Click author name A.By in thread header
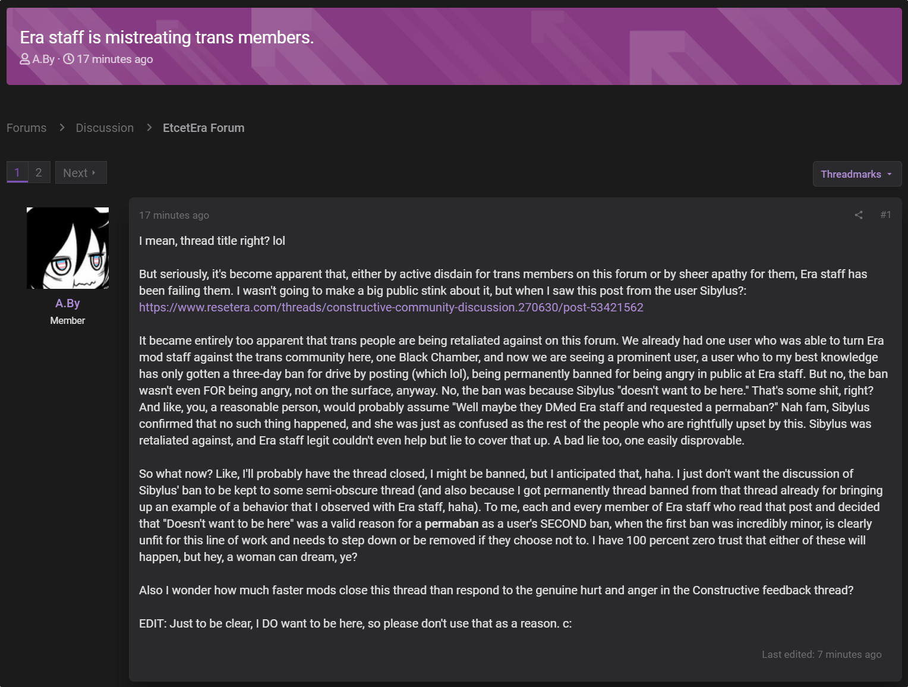Image resolution: width=908 pixels, height=687 pixels. [43, 59]
